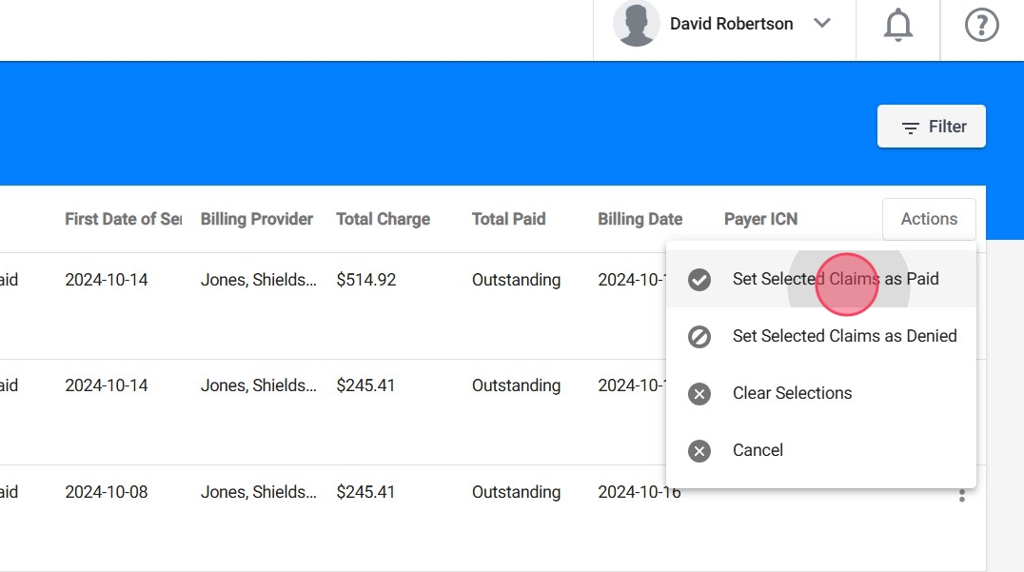Screen dimensions: 1024x572
Task: Choose Set Selected Claims as Denied
Action: pos(844,336)
